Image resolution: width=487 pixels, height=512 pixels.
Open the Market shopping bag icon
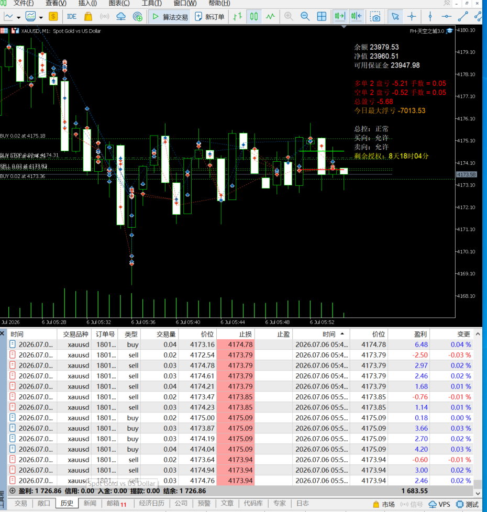pos(88,16)
